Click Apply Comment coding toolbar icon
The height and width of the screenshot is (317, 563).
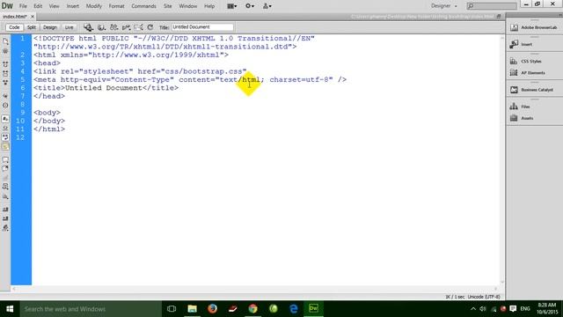point(5,159)
